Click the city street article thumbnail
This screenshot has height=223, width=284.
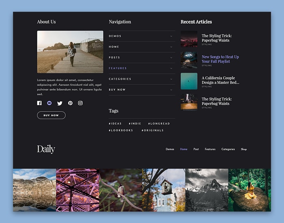point(189,102)
